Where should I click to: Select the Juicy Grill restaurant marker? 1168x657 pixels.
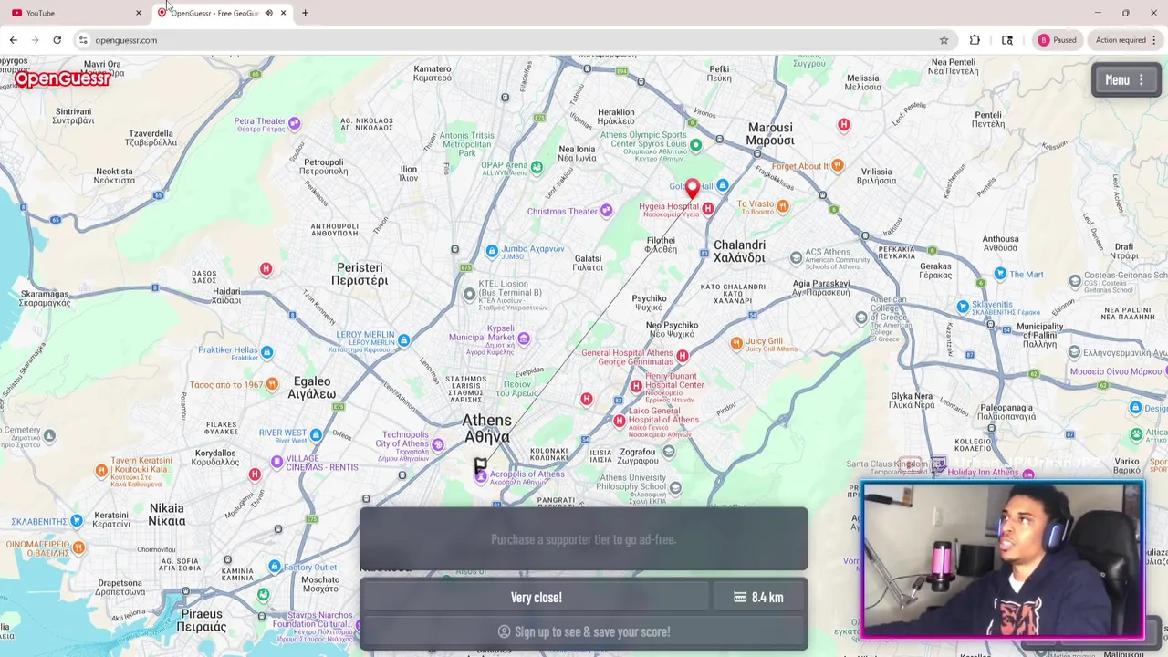point(736,343)
